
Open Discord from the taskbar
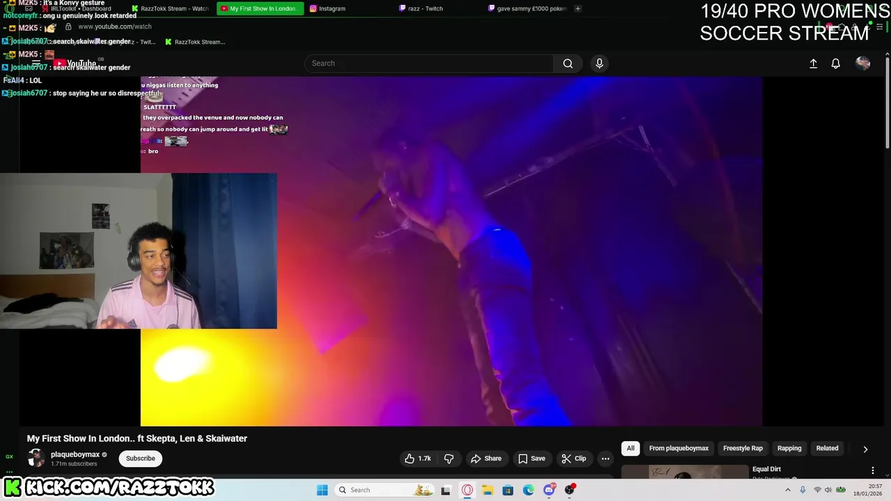549,490
